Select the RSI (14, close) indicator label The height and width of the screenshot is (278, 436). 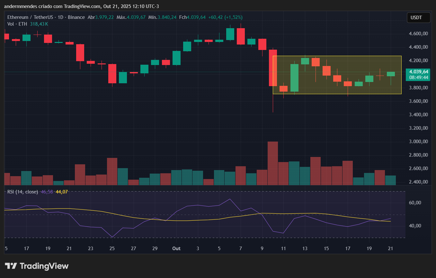coord(22,192)
